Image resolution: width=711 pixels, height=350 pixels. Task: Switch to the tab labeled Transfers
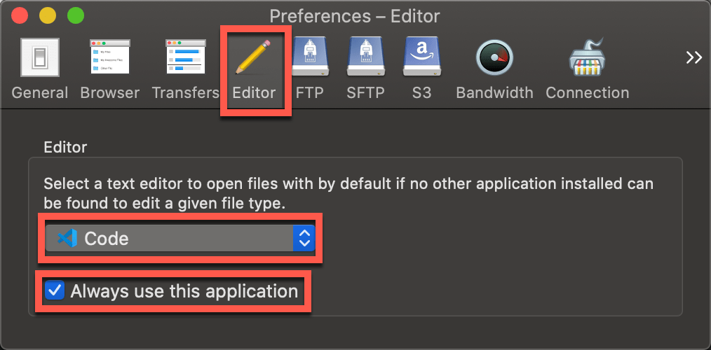185,92
